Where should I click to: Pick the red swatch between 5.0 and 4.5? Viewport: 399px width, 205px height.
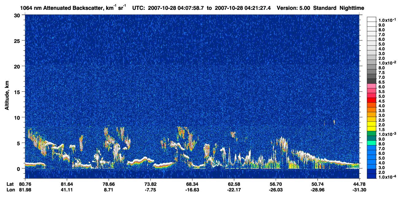[372, 100]
